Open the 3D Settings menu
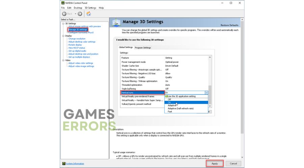This screenshot has width=304, height=168. coord(90,8)
